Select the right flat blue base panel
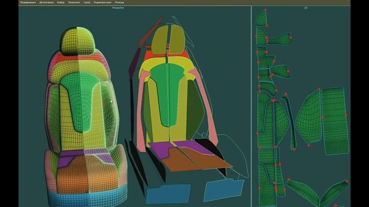Image resolution: width=369 pixels, height=207 pixels. pos(224,190)
